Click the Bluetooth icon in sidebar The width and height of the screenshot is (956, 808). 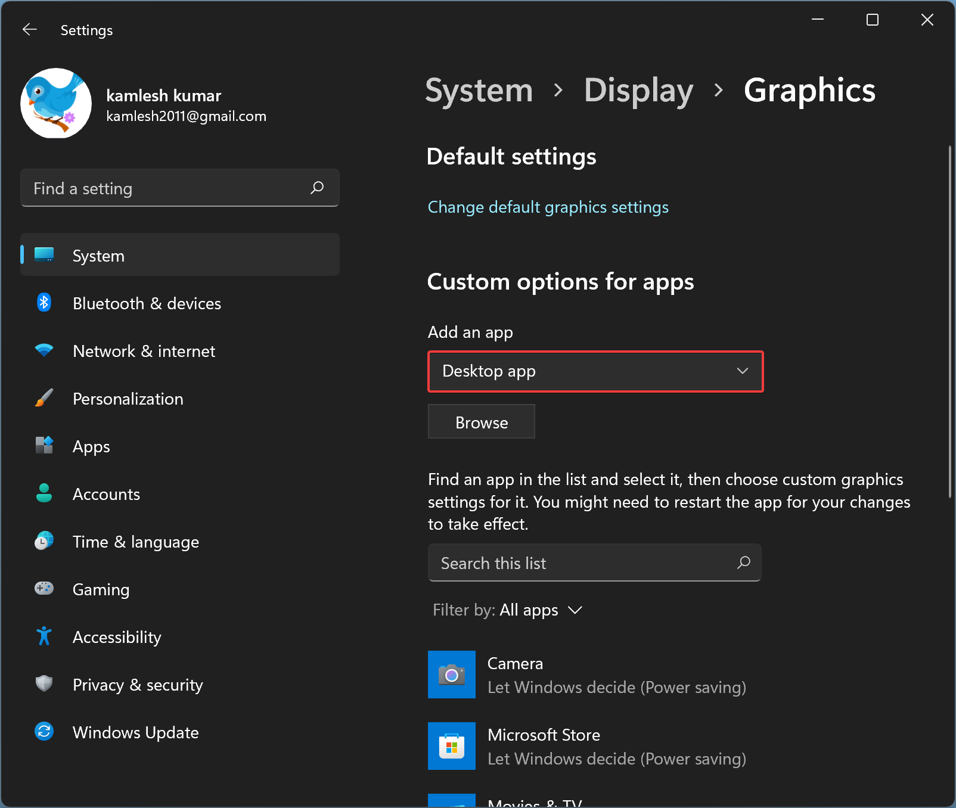click(x=44, y=303)
